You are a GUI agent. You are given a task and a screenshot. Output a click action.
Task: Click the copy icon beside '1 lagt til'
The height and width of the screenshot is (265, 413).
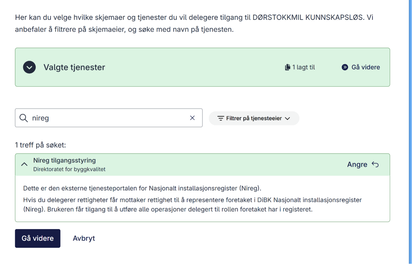287,67
